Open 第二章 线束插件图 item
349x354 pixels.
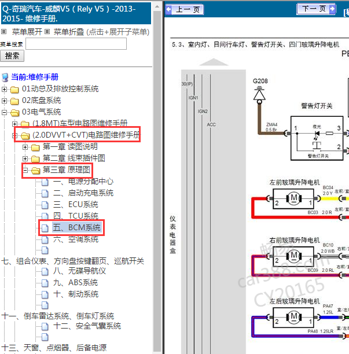74,158
